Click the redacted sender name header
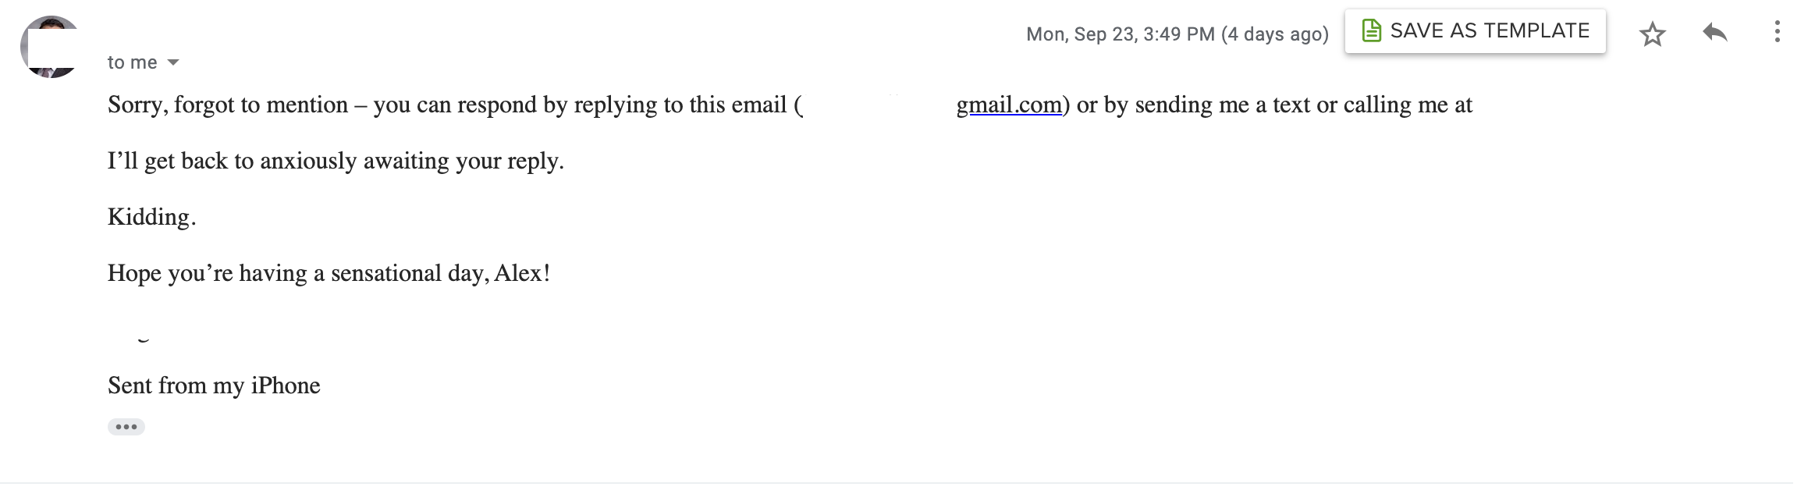1815x501 pixels. [x=321, y=33]
